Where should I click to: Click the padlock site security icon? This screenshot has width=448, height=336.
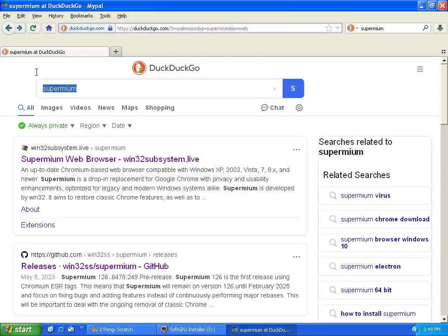pyautogui.click(x=110, y=28)
